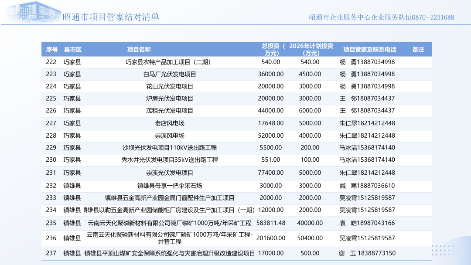Click project 崇溪光伏发电项目
This screenshot has height=265, width=471.
coord(169,173)
